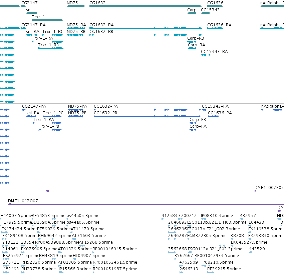Click the sni-PA protein label

33,113
